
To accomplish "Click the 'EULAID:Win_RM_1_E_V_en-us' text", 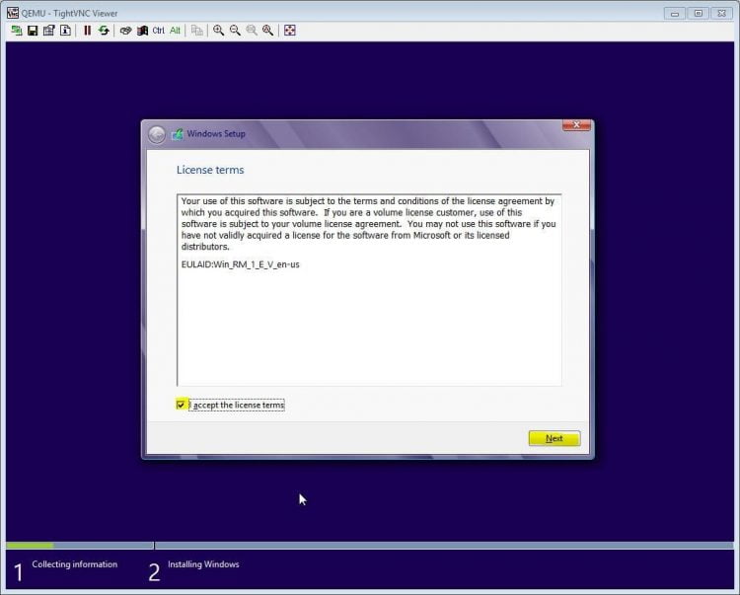I will click(240, 264).
